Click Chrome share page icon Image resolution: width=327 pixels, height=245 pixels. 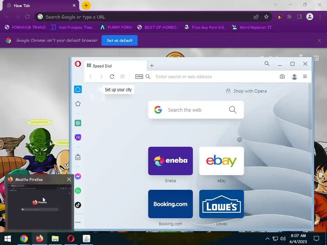coord(256,17)
